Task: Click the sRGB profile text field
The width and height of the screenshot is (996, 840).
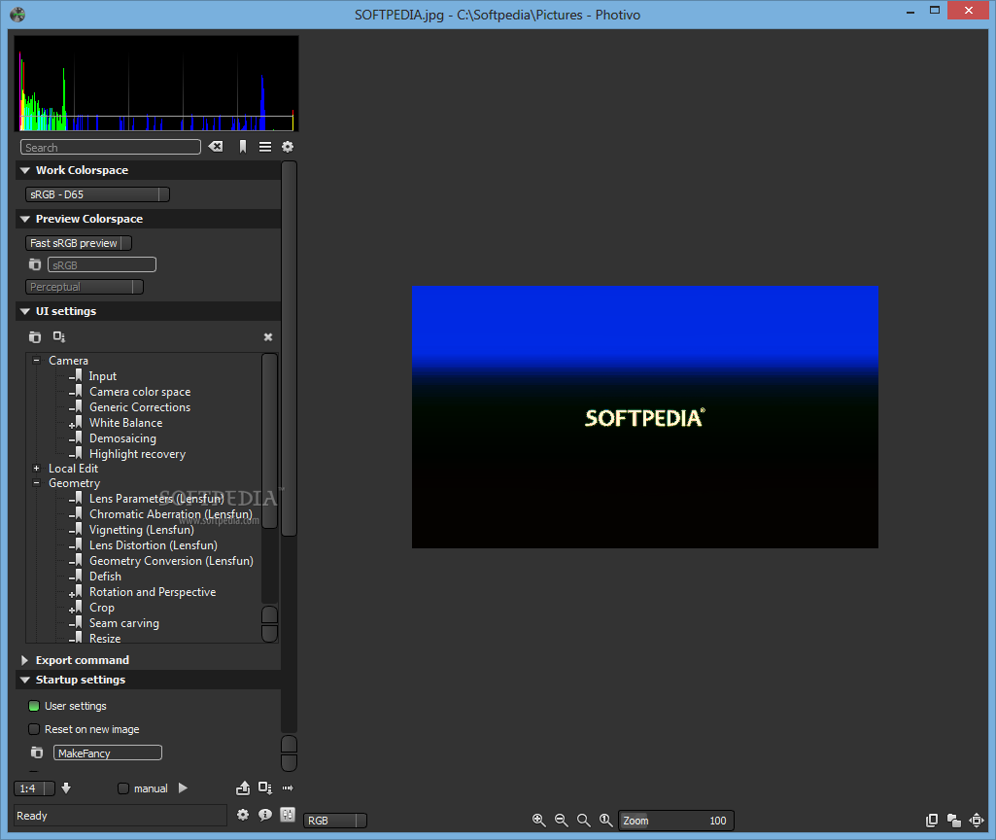Action: 102,265
